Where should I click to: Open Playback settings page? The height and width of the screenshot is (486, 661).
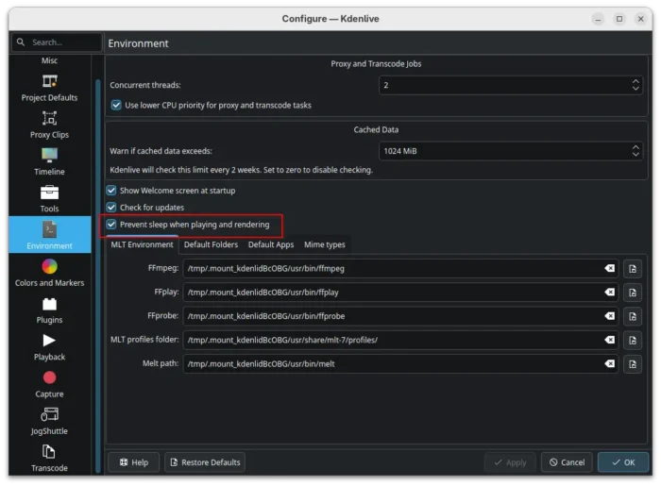tap(49, 347)
